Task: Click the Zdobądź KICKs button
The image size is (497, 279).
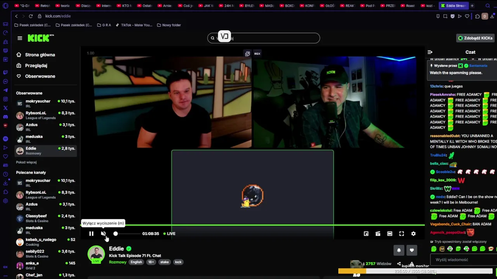Action: [475, 38]
